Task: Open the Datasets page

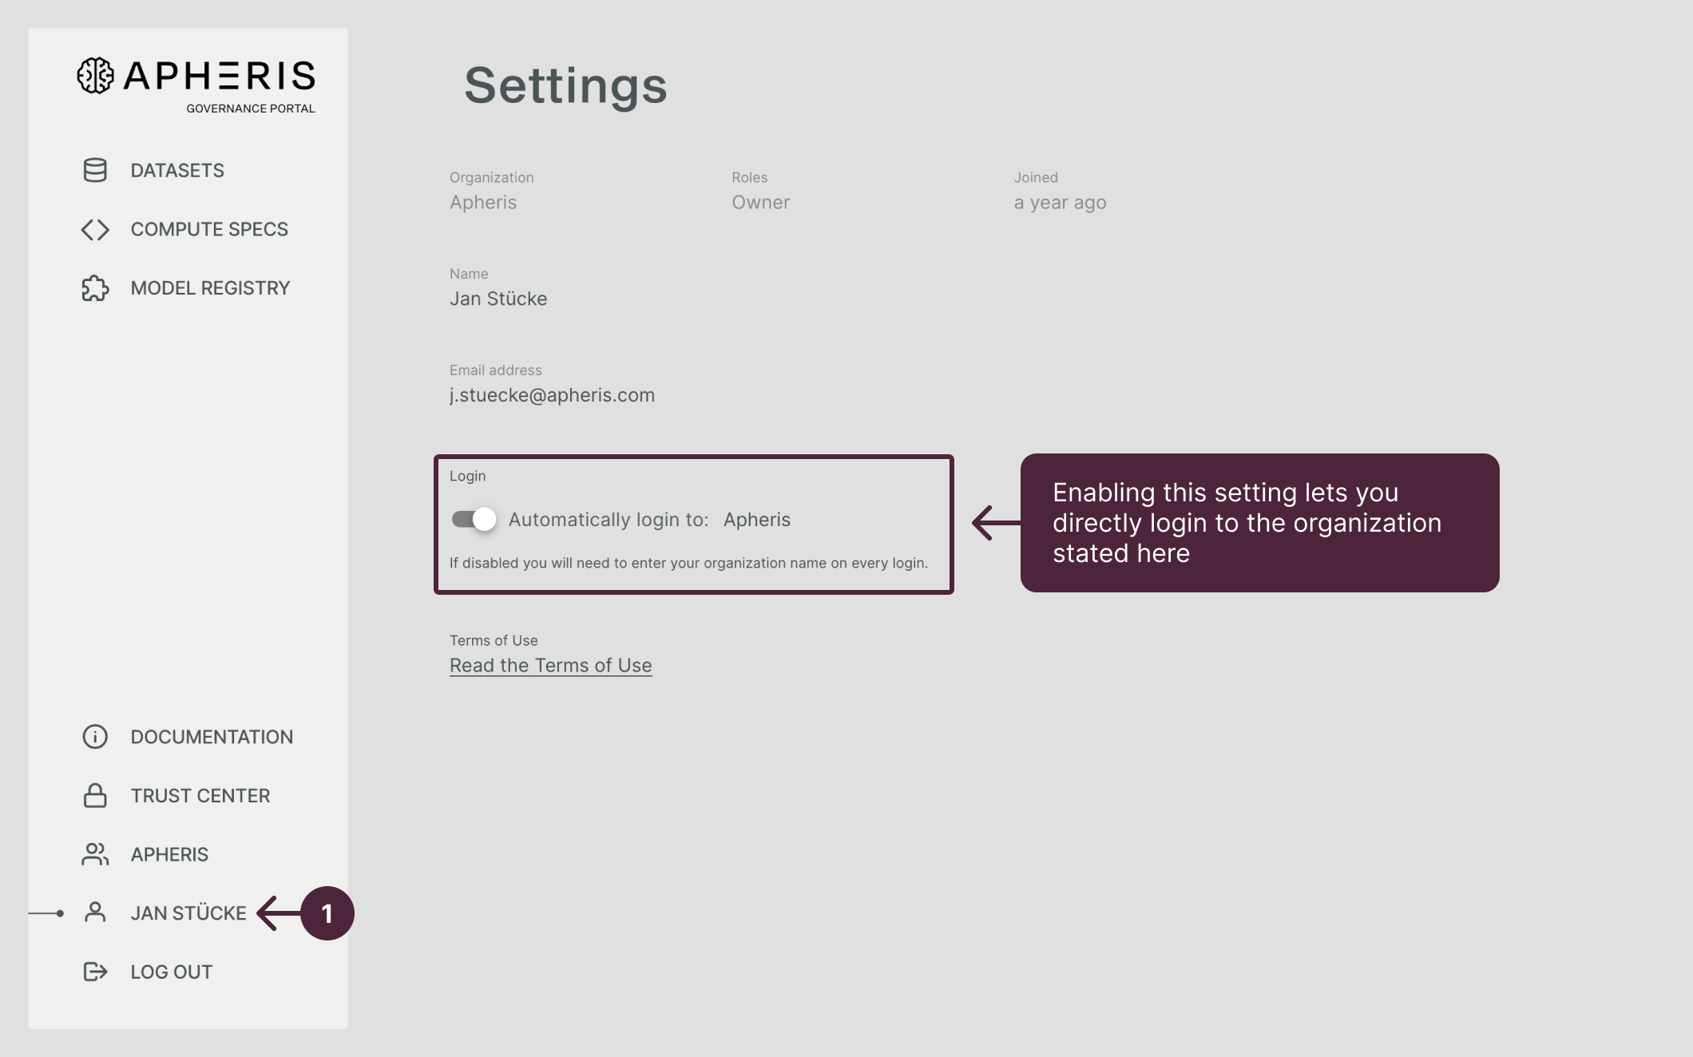Action: tap(176, 170)
